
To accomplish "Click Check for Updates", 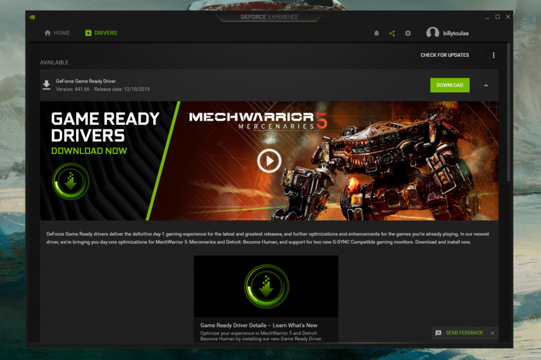I will pyautogui.click(x=444, y=55).
